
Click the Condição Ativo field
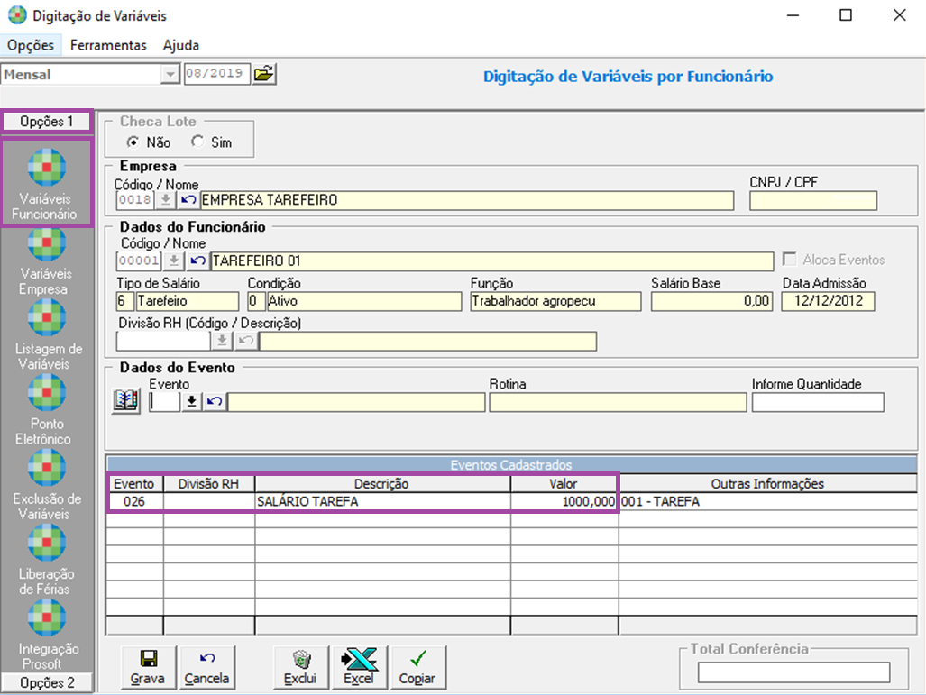point(363,301)
